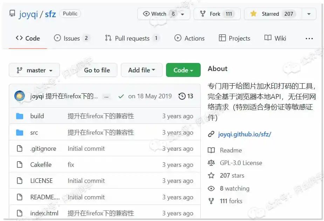
Task: Open the more tabs ellipsis menu
Action: tap(309, 38)
